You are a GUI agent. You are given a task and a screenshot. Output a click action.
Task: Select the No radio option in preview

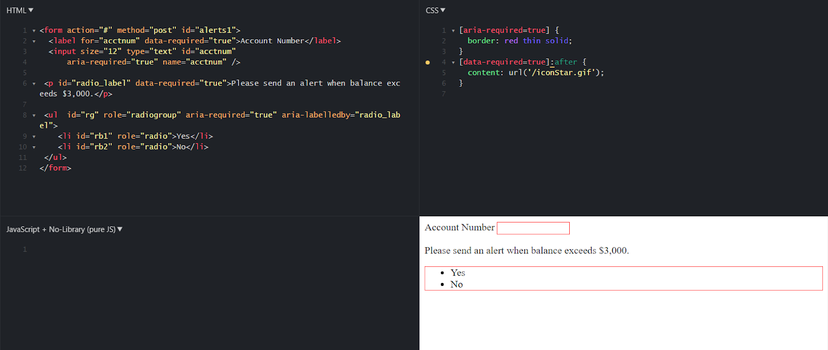coord(456,284)
